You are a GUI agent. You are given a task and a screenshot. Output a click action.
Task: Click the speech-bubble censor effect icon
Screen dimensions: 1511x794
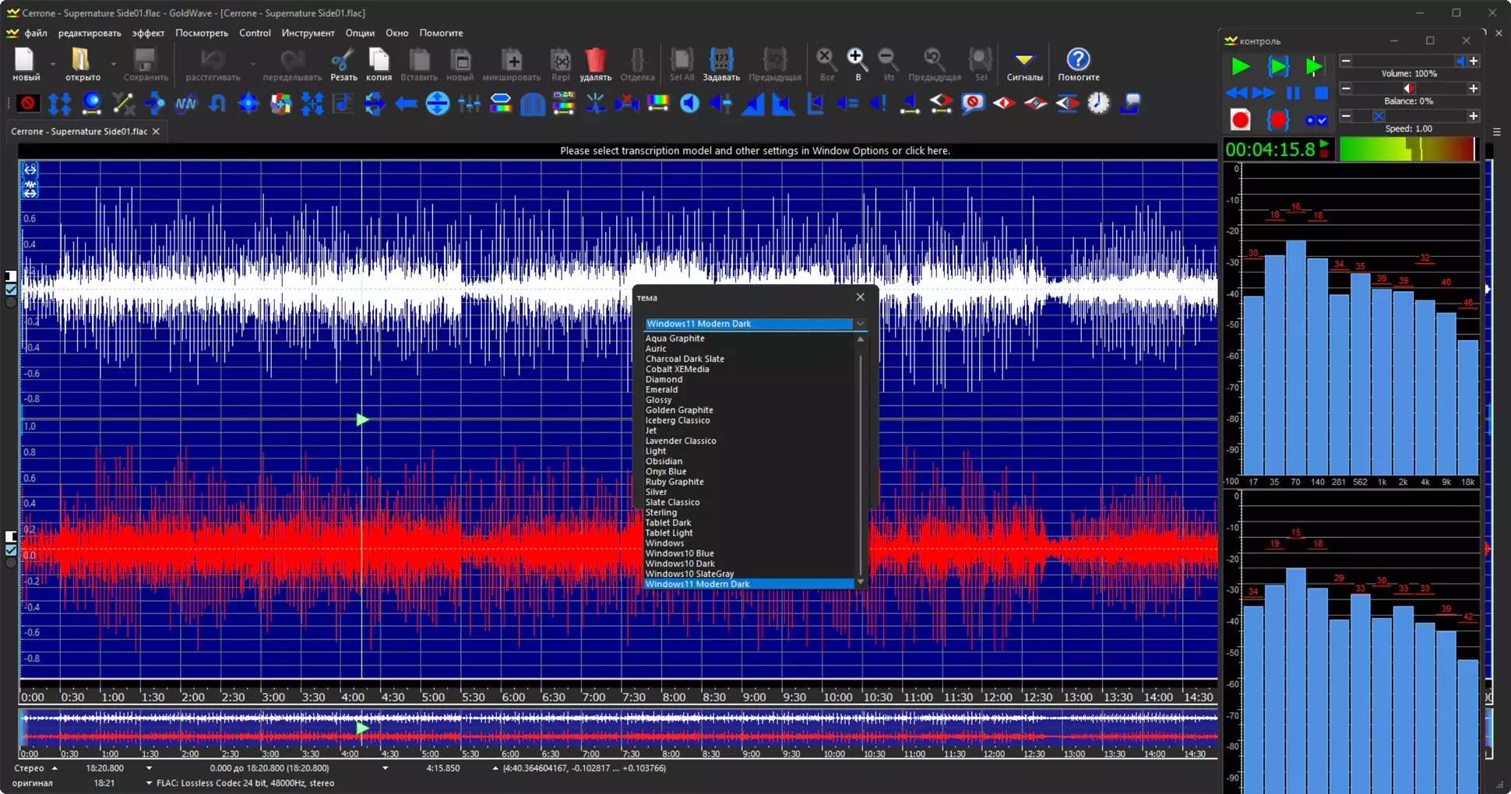[972, 104]
